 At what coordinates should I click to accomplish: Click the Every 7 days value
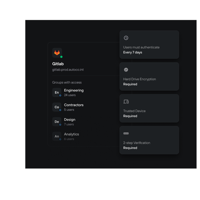[133, 52]
